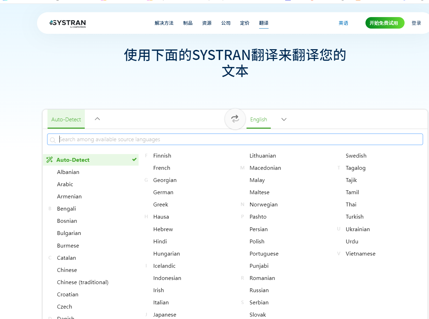
Task: Select Greek as source language
Action: (x=161, y=204)
